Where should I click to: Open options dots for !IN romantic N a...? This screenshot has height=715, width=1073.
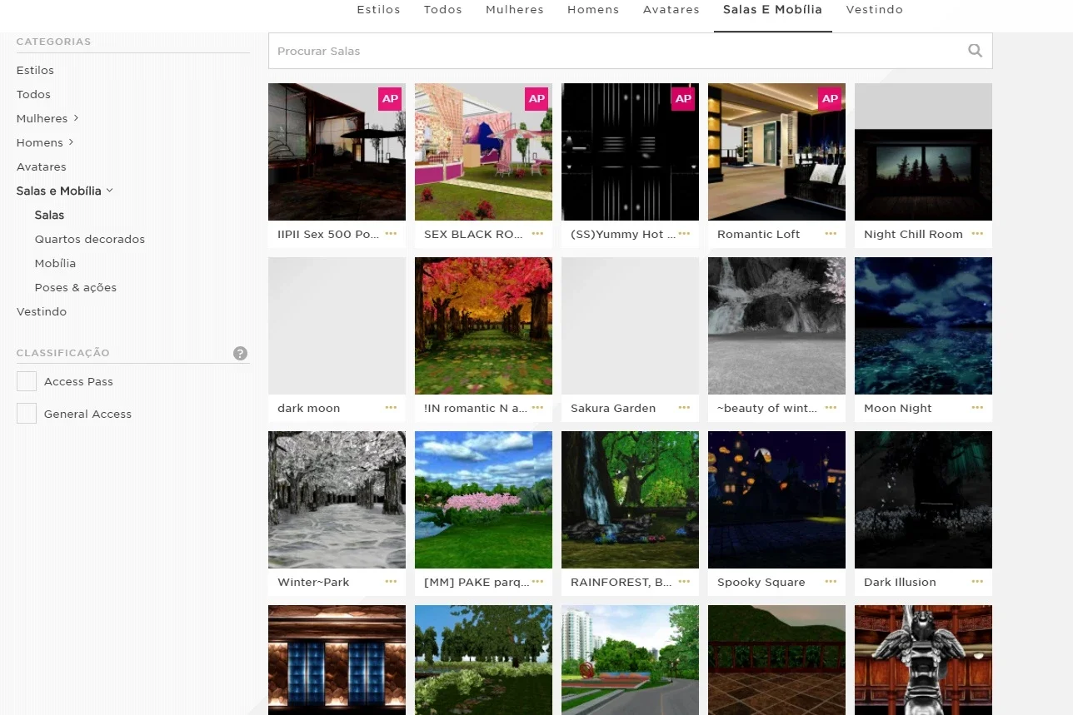tap(537, 408)
